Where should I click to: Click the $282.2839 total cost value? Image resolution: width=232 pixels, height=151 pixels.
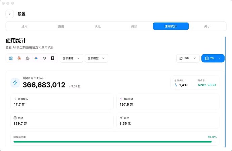click(x=207, y=85)
